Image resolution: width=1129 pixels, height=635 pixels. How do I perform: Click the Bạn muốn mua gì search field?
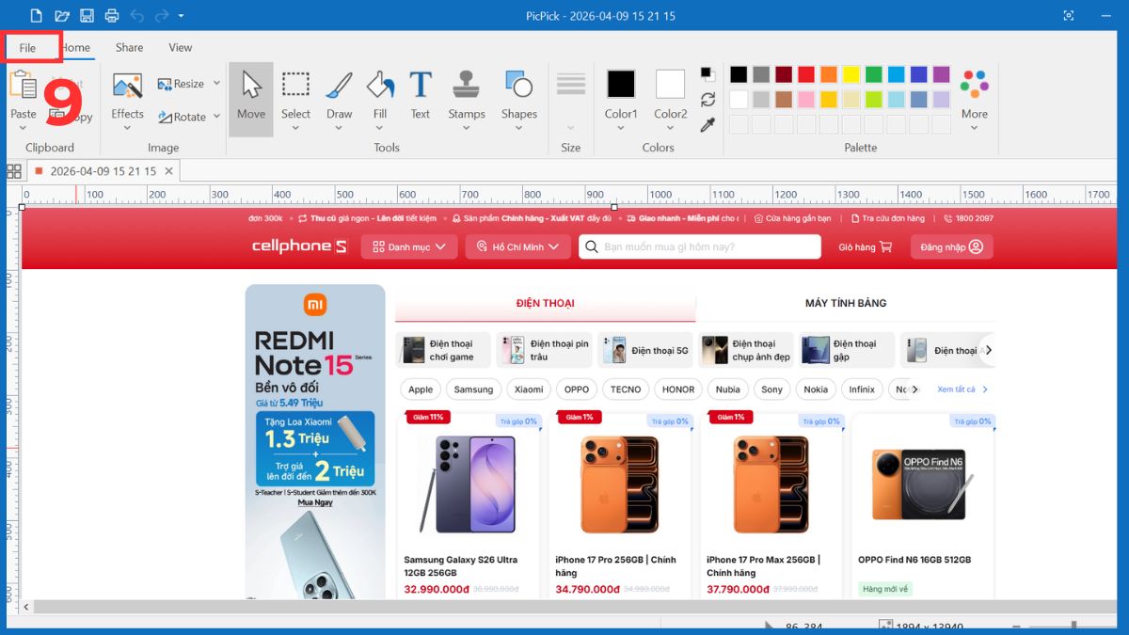pyautogui.click(x=699, y=246)
